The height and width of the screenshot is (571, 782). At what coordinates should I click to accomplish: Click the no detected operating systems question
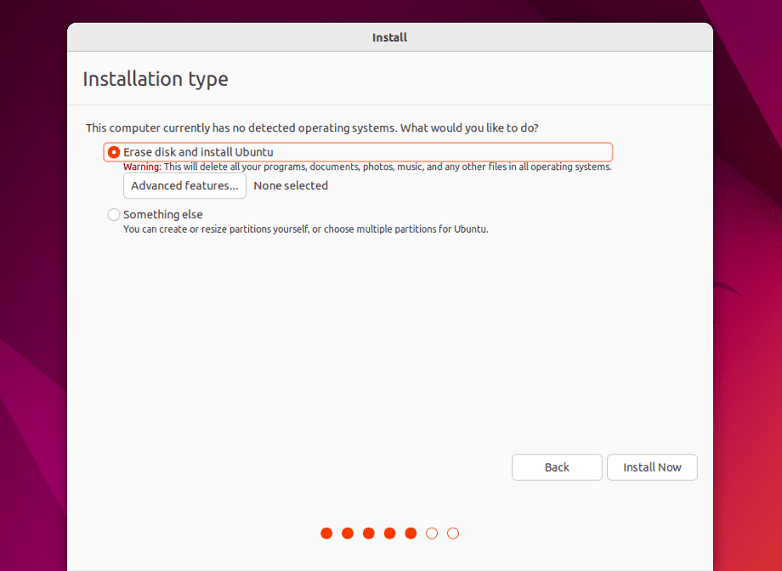(312, 128)
